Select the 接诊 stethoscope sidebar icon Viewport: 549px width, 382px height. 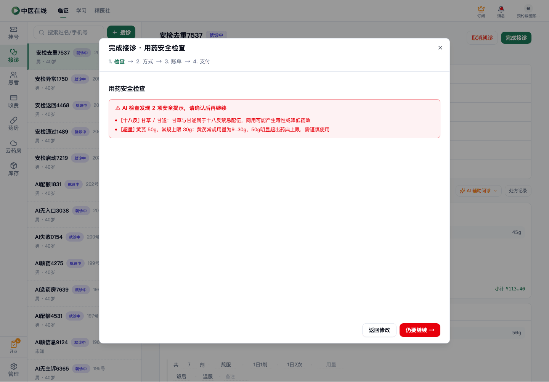14,56
